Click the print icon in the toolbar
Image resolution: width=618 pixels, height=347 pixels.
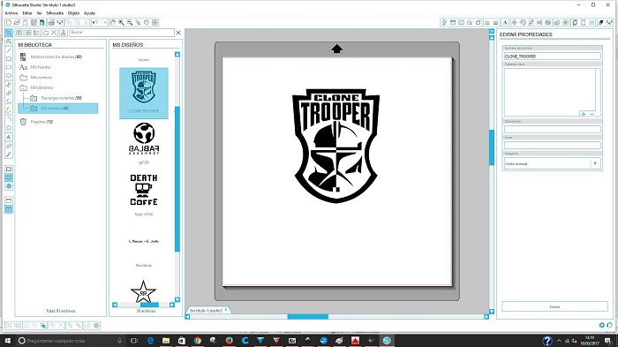click(x=51, y=22)
